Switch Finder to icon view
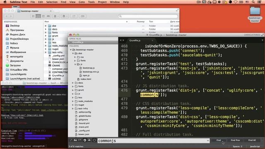Viewport: 265px width, 149px height. click(x=33, y=16)
